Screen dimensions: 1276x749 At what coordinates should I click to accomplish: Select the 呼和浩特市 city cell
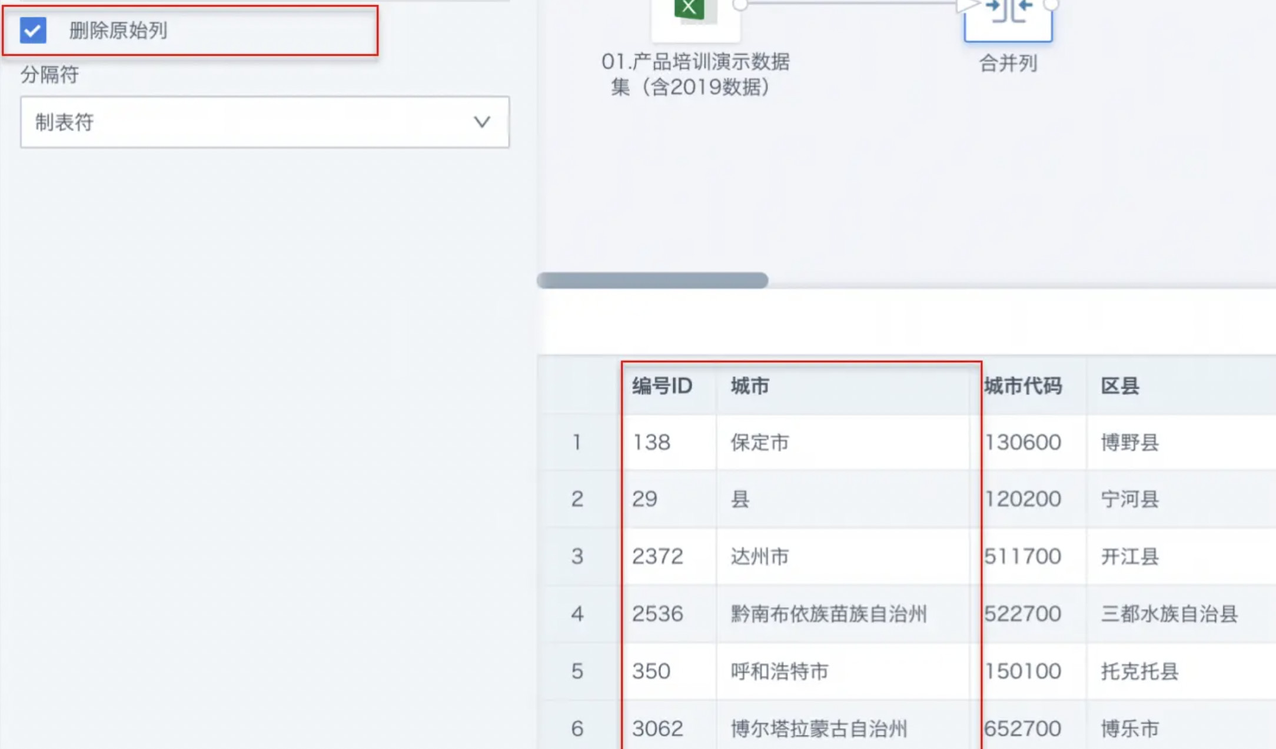coord(842,671)
